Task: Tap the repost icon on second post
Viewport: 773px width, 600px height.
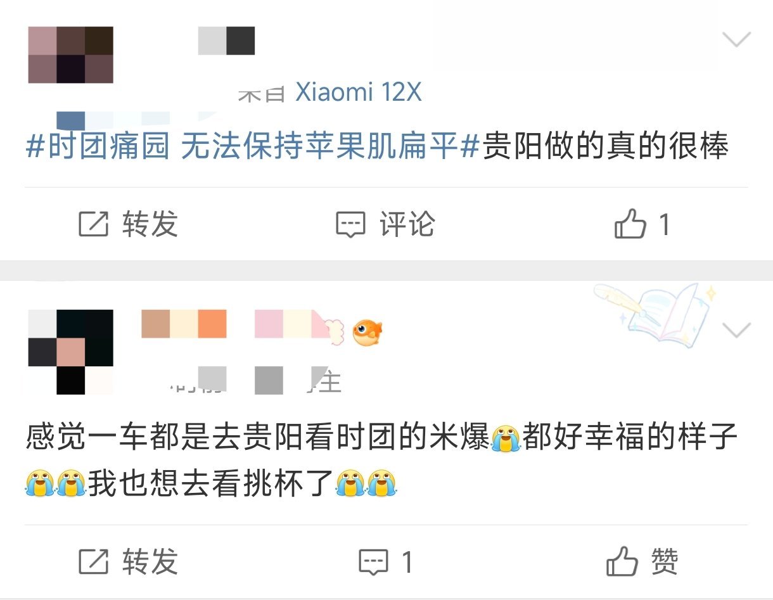Action: [93, 562]
